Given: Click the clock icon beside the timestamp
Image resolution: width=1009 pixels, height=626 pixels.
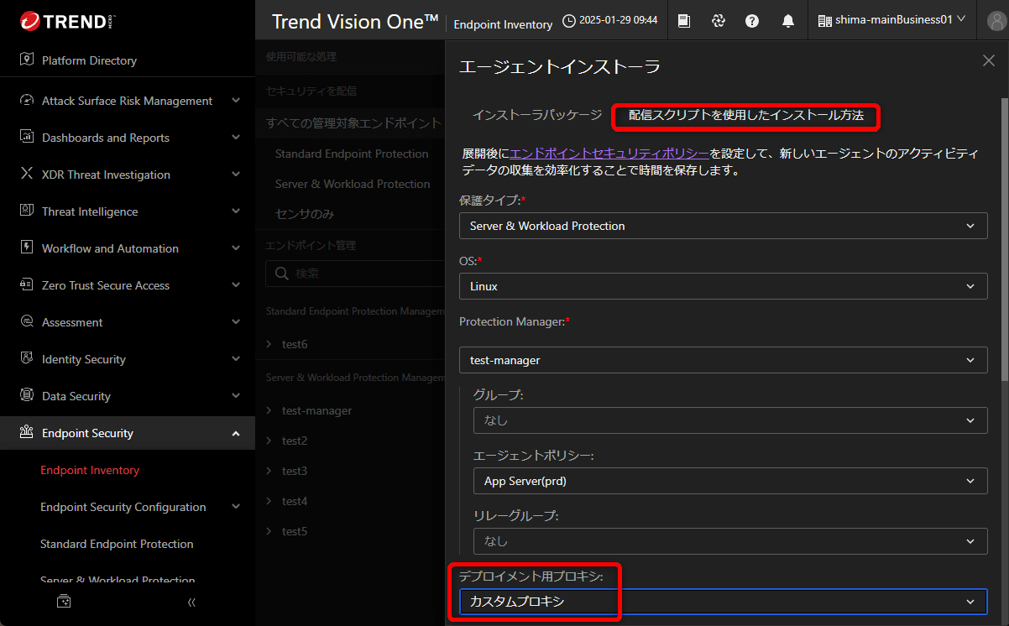Looking at the screenshot, I should (569, 21).
